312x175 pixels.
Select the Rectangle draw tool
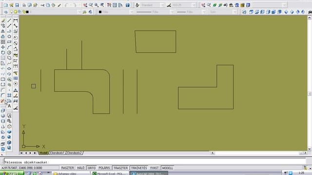click(x=9, y=42)
